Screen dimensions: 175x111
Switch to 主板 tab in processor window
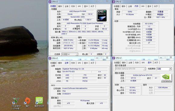66,6
